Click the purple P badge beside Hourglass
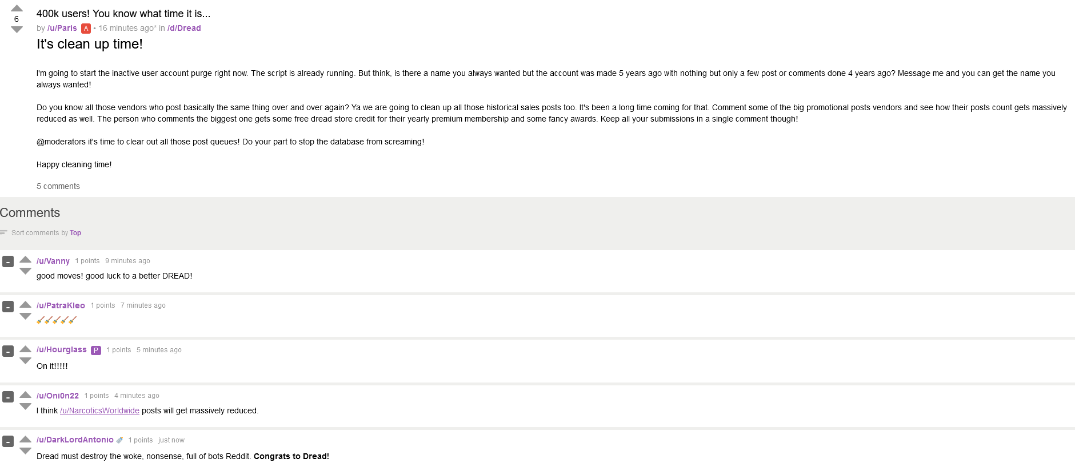Image resolution: width=1075 pixels, height=471 pixels. click(96, 351)
